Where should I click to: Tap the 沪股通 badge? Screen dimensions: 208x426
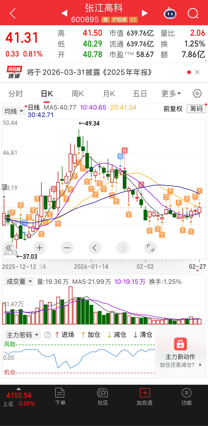tap(119, 20)
